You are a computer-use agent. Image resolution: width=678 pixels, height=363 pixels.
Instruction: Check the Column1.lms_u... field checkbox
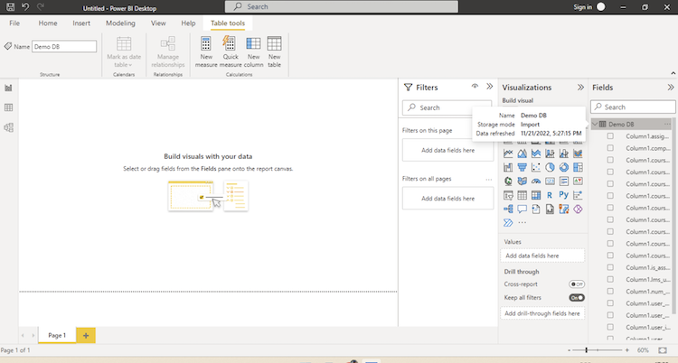610,279
